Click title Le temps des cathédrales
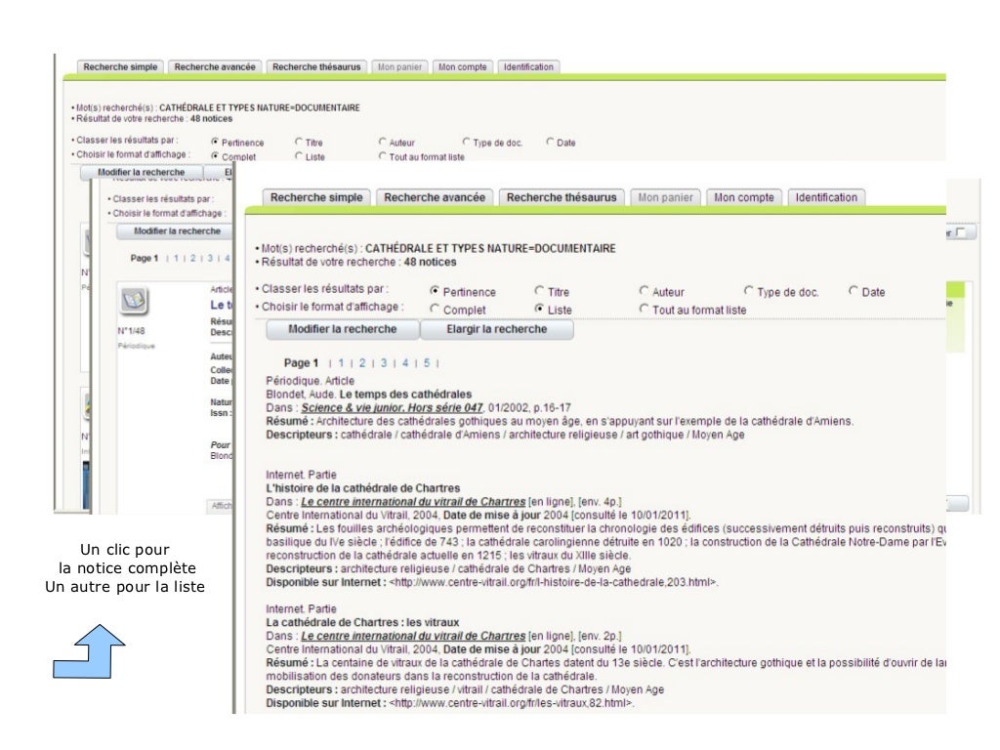This screenshot has width=1000, height=750. point(405,395)
